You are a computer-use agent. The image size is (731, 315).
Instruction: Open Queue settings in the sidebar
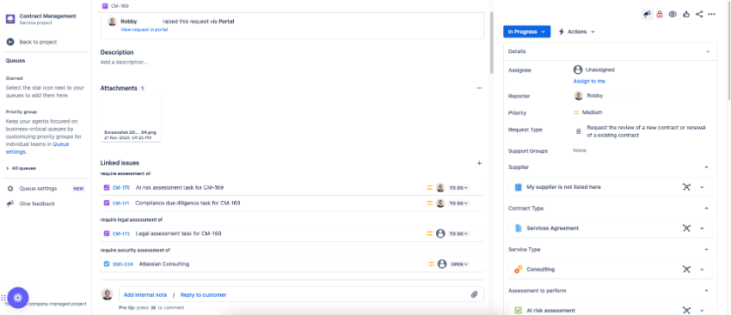(32, 189)
